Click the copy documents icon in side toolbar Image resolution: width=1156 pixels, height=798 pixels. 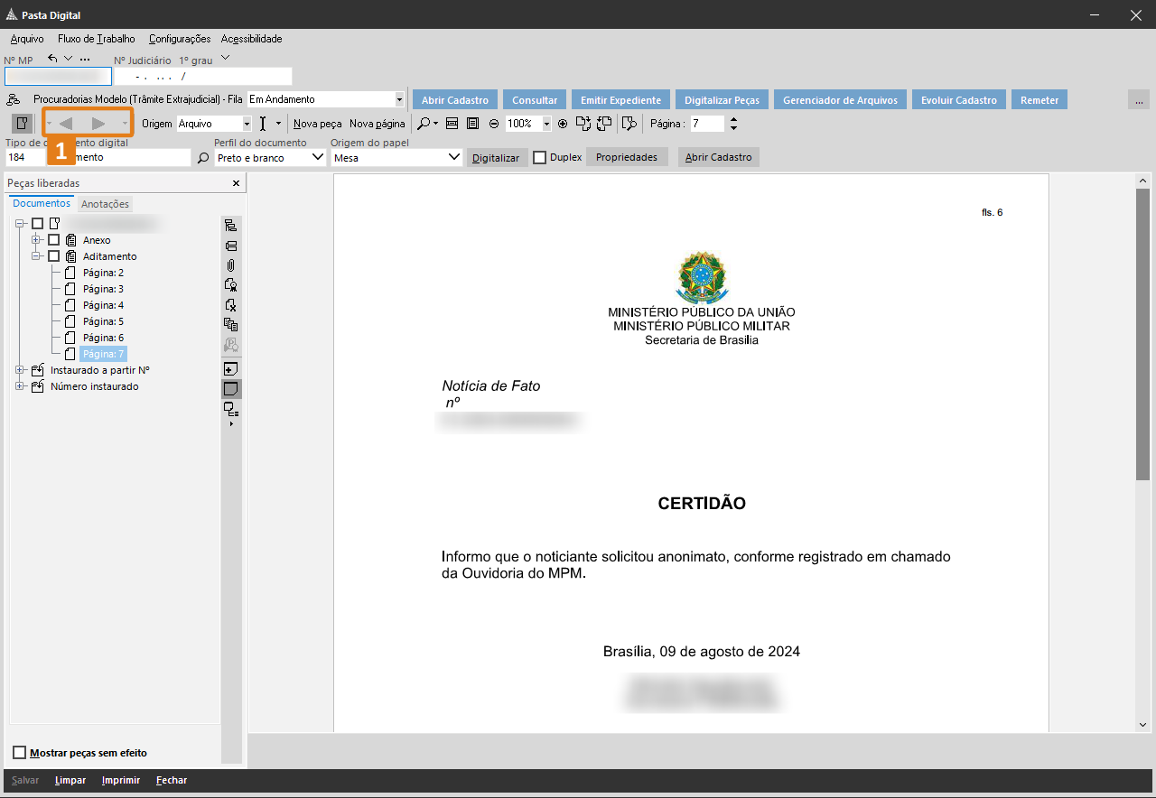click(231, 325)
